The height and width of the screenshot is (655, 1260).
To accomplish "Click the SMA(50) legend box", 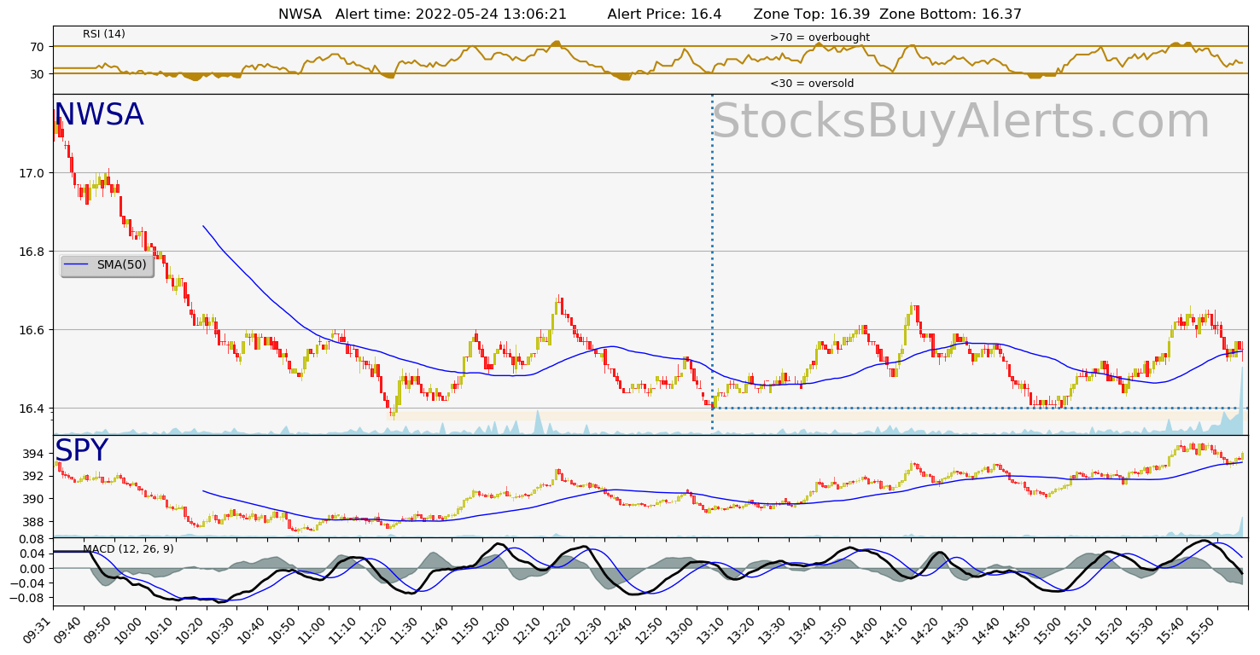I will click(x=107, y=265).
